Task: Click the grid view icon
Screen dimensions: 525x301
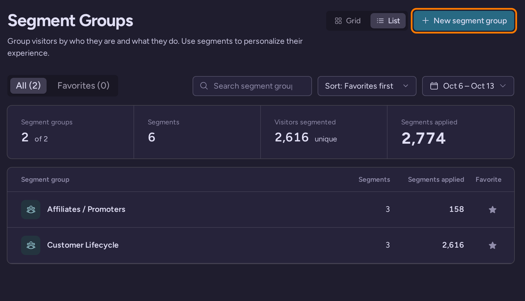Action: coord(338,21)
